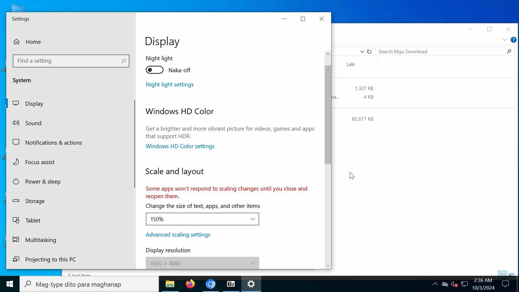Select Notifications & actions menu item

[53, 142]
